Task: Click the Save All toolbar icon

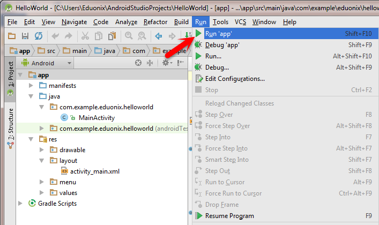Action: pyautogui.click(x=25, y=36)
